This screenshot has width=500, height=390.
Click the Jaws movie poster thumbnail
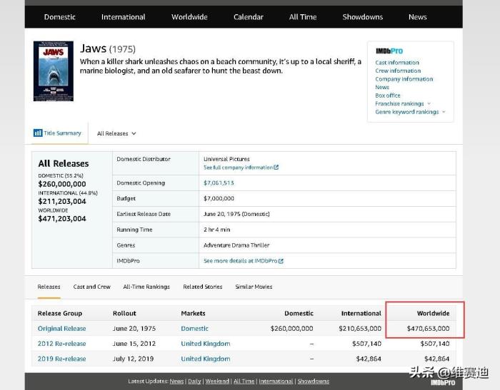click(x=53, y=71)
